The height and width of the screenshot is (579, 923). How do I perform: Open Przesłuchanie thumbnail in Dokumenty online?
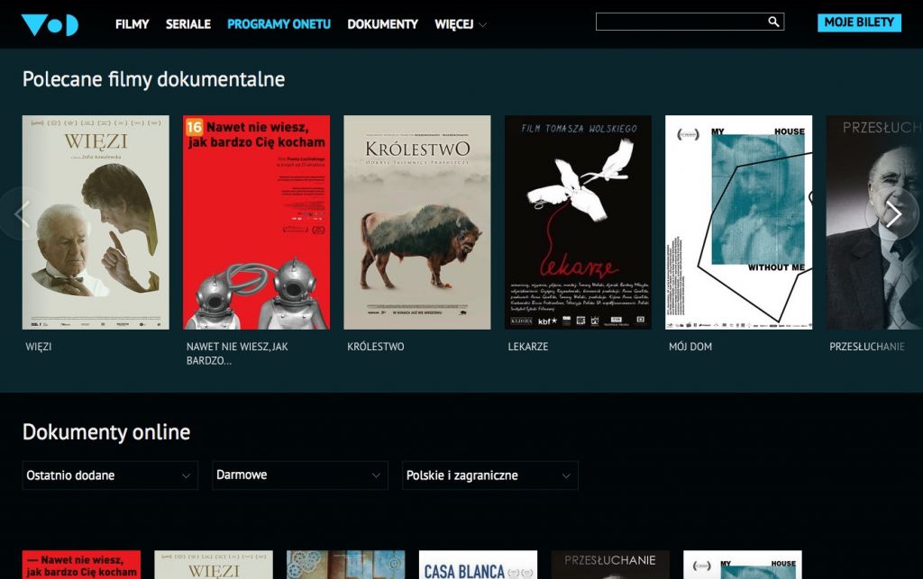coord(610,565)
